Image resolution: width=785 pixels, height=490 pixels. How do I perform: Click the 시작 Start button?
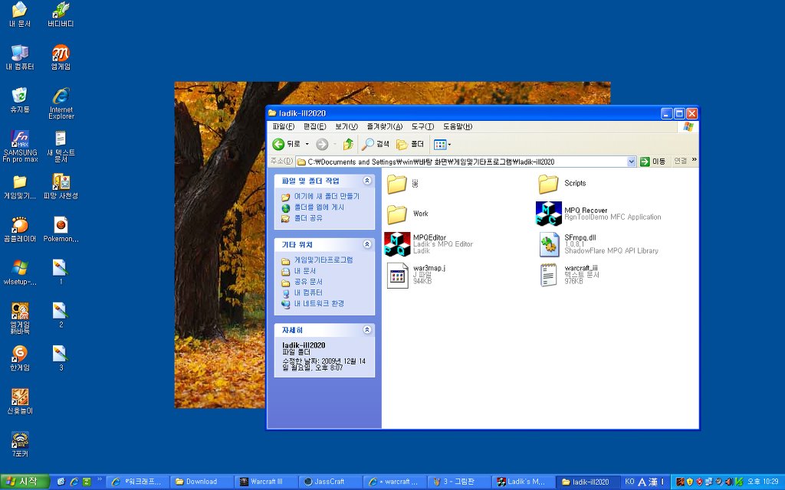pyautogui.click(x=25, y=482)
